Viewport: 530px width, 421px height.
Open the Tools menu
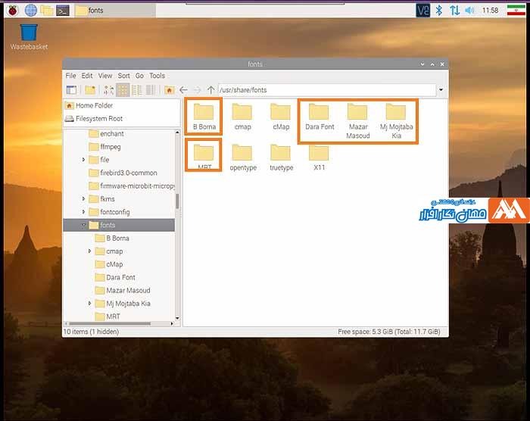(x=157, y=76)
